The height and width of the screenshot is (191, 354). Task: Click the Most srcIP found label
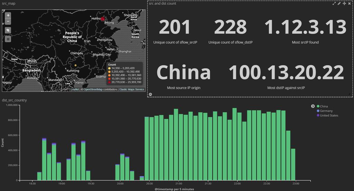[x=305, y=42]
